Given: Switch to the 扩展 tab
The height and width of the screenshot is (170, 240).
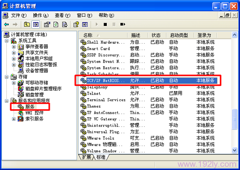Looking at the screenshot, I should pyautogui.click(x=86, y=157).
